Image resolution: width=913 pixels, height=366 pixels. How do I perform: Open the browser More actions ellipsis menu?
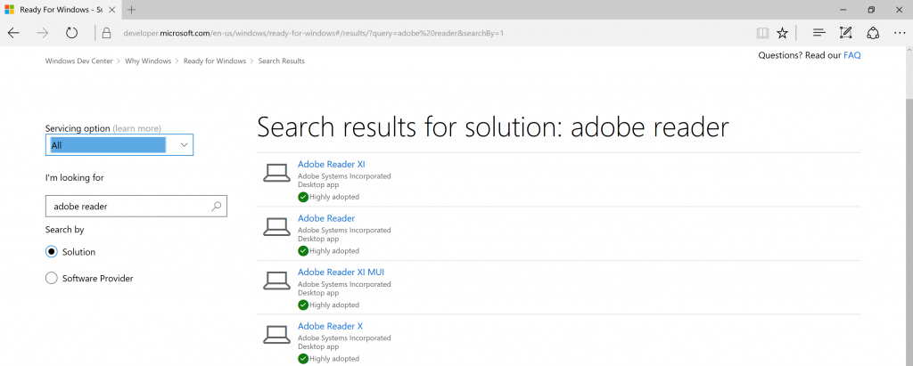click(899, 33)
